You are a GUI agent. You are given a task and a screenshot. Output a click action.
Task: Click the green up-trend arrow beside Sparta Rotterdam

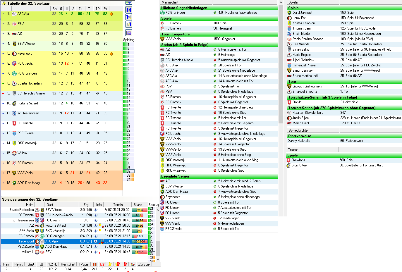(3, 83)
